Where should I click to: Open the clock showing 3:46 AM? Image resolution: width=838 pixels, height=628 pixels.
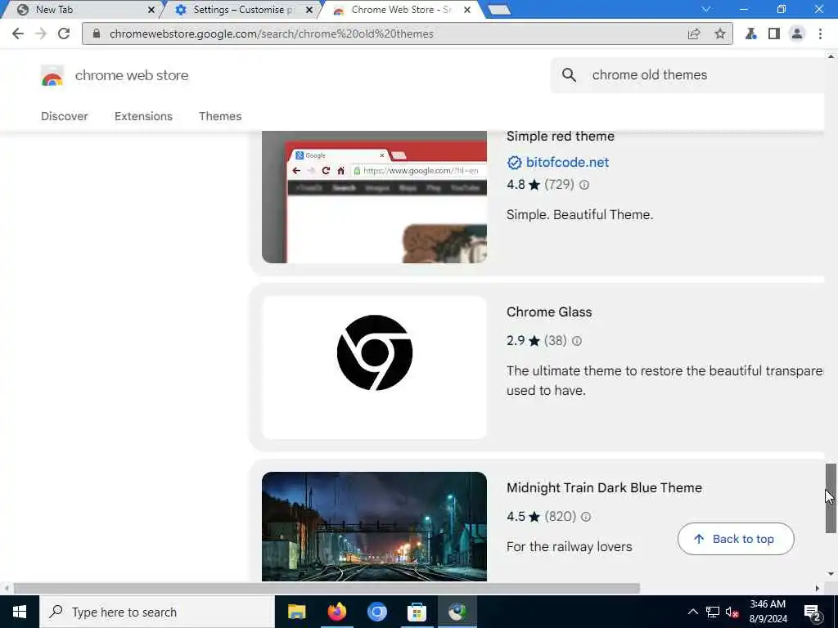pos(768,612)
